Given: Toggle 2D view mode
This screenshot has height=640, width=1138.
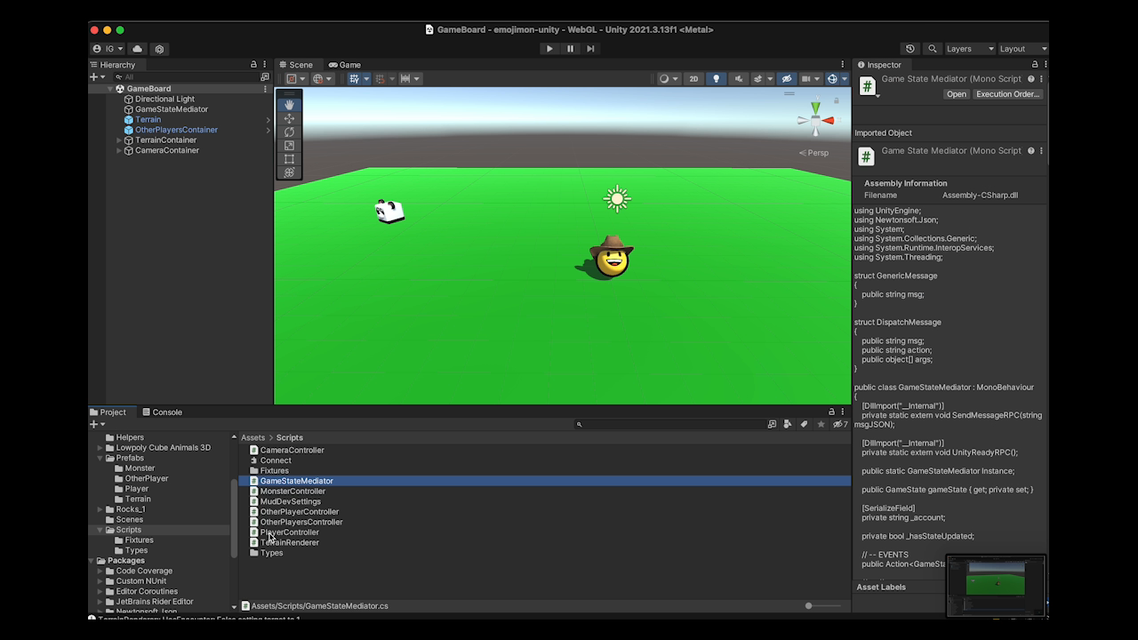Looking at the screenshot, I should point(694,79).
